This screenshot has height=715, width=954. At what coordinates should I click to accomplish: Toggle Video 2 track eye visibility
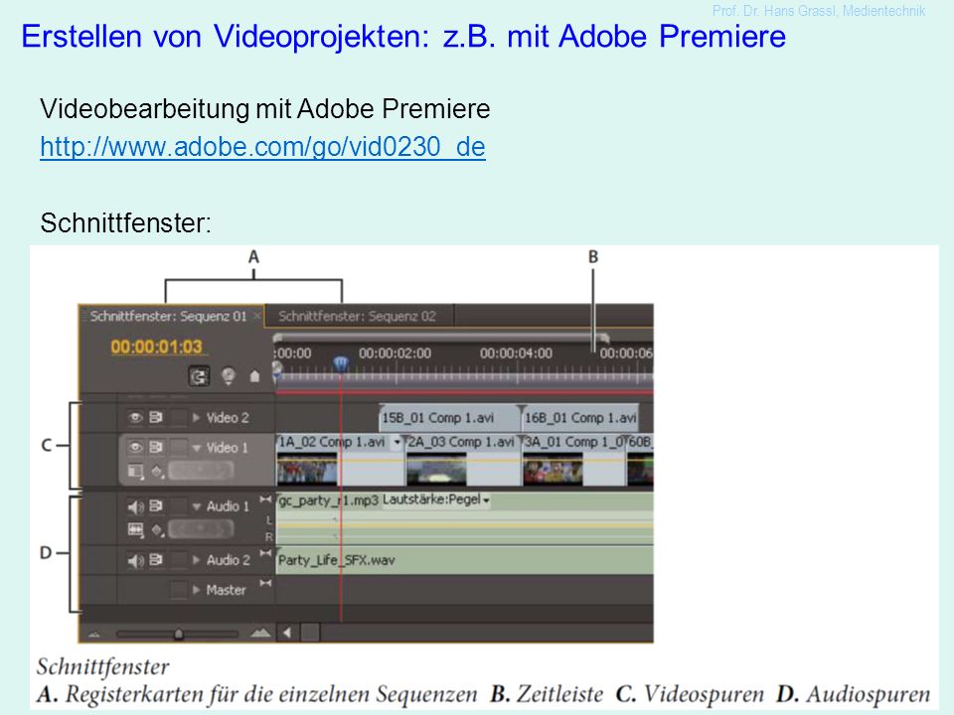(x=135, y=417)
